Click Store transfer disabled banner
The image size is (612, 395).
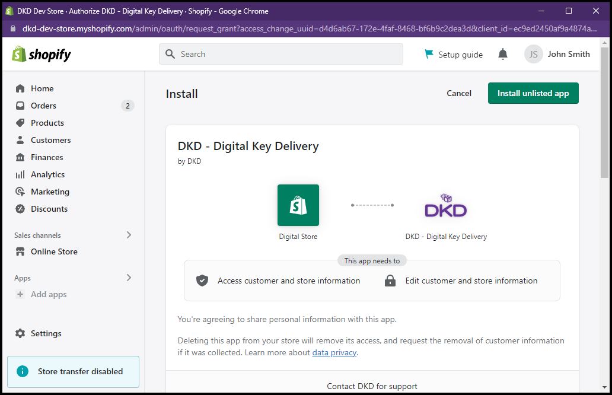[x=74, y=372]
